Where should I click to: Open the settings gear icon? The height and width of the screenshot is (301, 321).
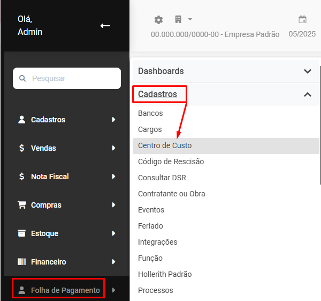coord(158,20)
